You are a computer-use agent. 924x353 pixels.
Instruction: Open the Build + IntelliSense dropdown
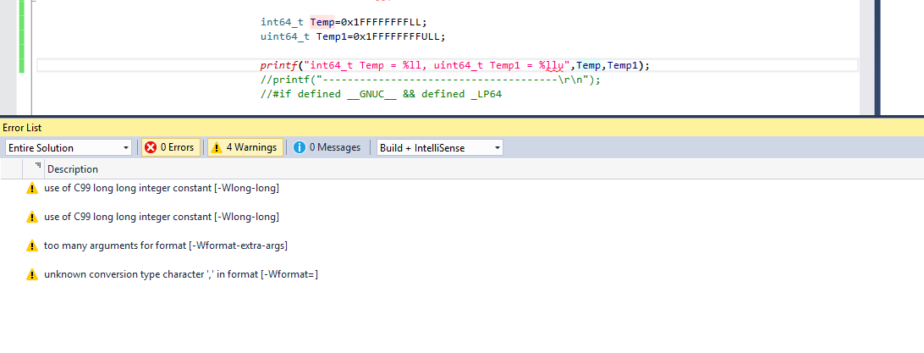pos(439,147)
